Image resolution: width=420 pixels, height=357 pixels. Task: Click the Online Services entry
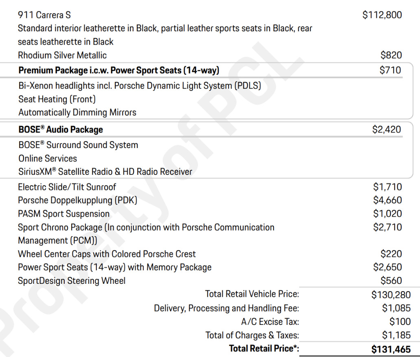pos(48,159)
